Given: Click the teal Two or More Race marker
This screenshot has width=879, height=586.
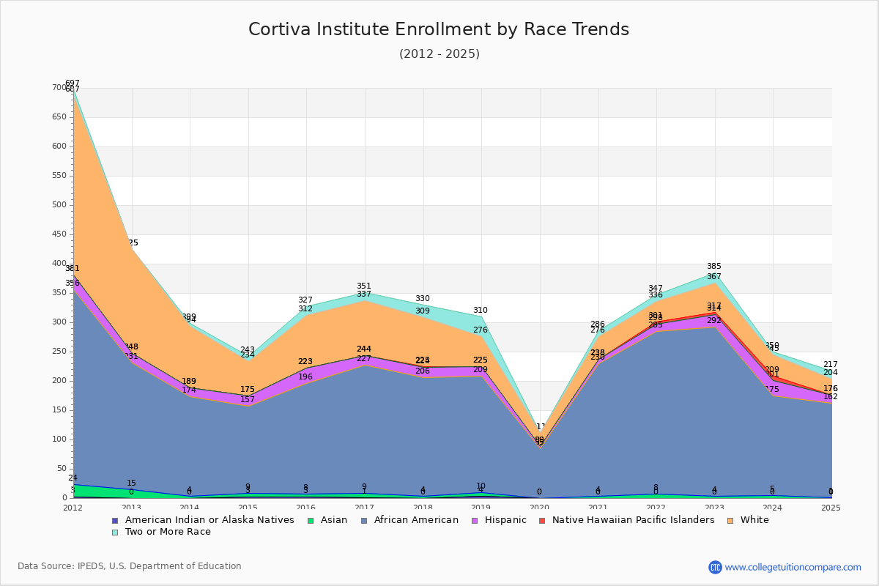Looking at the screenshot, I should tap(114, 532).
